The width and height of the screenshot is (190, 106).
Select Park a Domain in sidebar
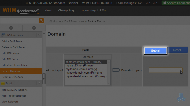(x=21, y=71)
